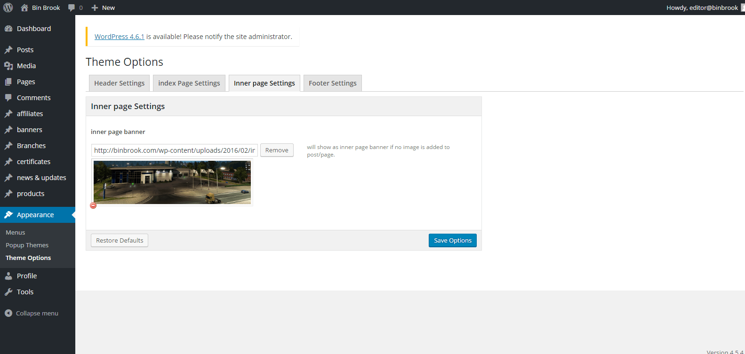Switch to the Header Settings tab
The image size is (745, 354).
tap(119, 83)
